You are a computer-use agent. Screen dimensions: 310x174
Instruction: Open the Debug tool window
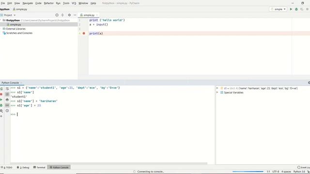[x=23, y=167]
